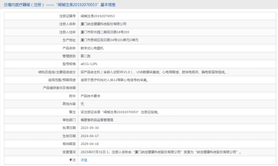Click the 注册人住所 field label

point(67,32)
